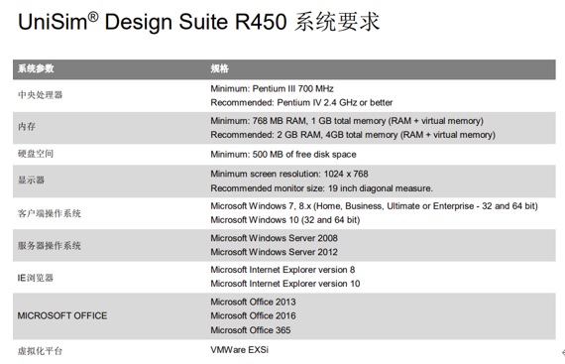The width and height of the screenshot is (565, 364).
Task: Click the Windows Server 2012 entry
Action: coord(274,252)
